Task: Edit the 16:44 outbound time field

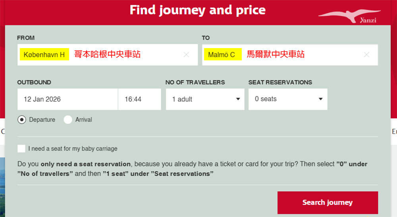Action: tap(139, 99)
